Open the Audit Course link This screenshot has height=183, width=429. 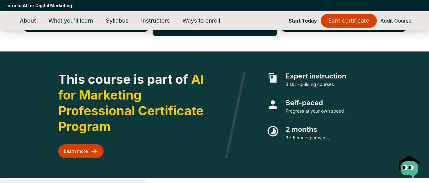[x=396, y=21]
